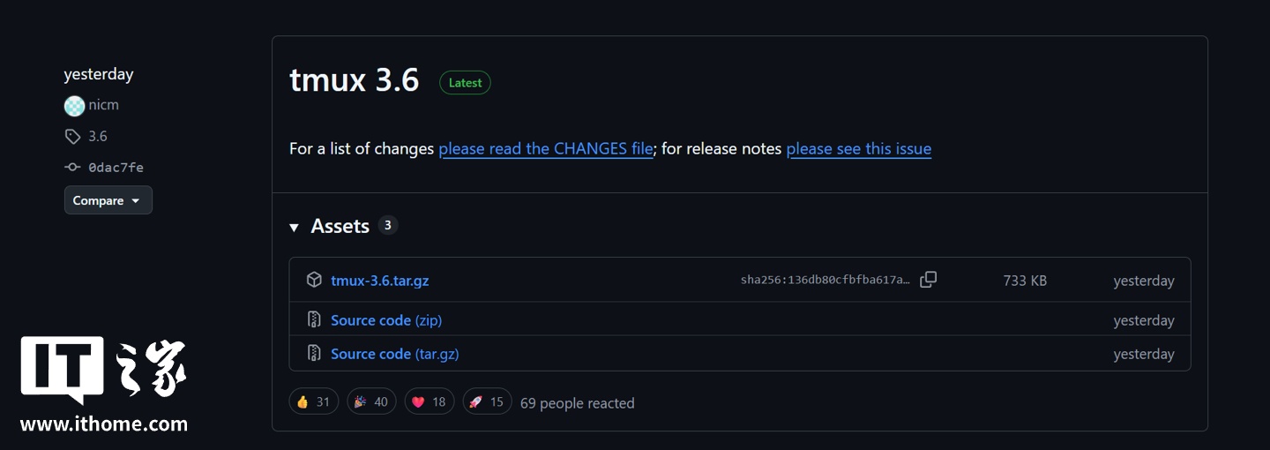Collapse the Assets section
1270x450 pixels.
(295, 228)
